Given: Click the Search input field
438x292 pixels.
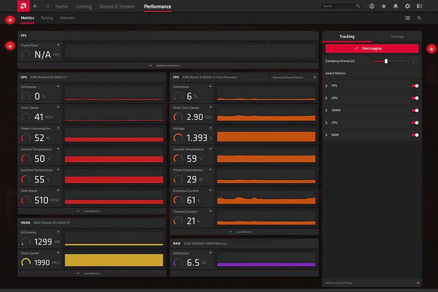Looking at the screenshot, I should [x=341, y=6].
